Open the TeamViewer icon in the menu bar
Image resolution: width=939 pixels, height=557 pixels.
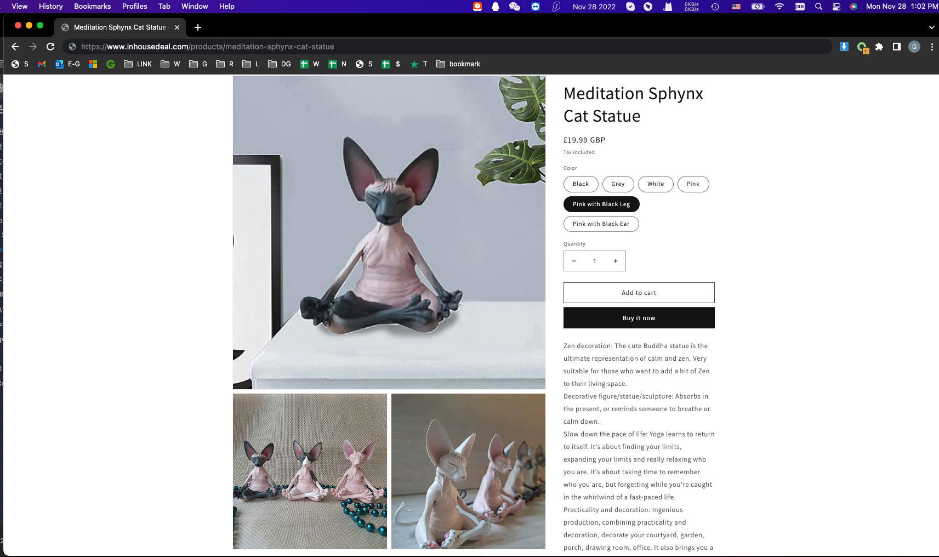pyautogui.click(x=535, y=7)
